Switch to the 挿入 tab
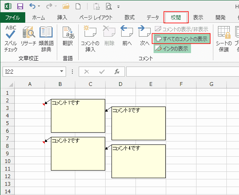Image resolution: width=239 pixels, height=195 pixels. click(62, 18)
